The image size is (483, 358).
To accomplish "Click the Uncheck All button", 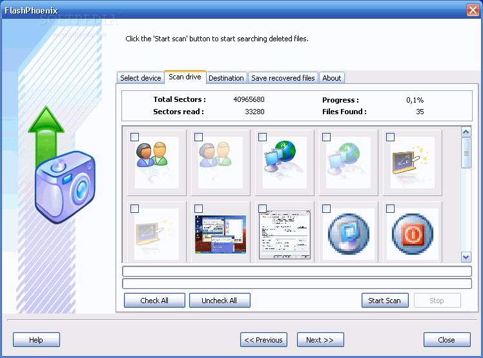I will click(x=220, y=301).
